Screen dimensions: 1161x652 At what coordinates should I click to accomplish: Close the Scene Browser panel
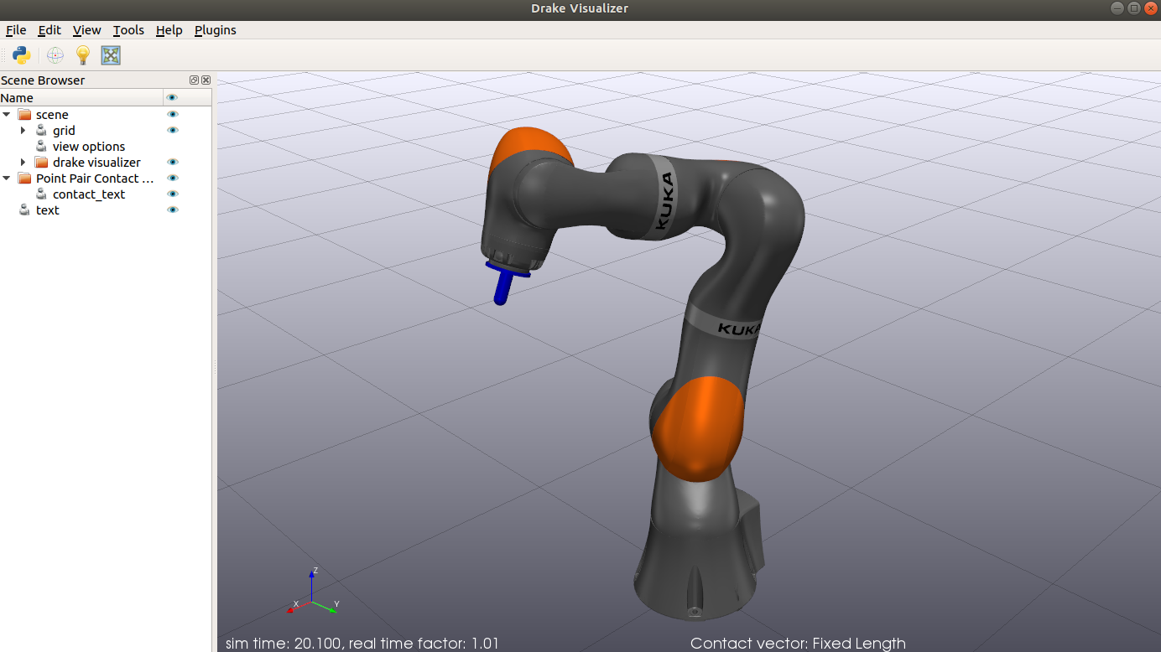[206, 80]
